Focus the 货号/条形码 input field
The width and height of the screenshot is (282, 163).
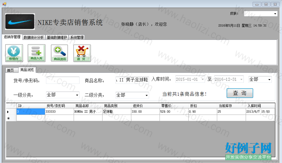(x=63, y=80)
